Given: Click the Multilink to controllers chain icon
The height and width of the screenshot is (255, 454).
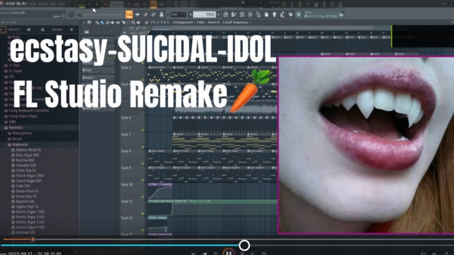Looking at the screenshot, I should (x=153, y=15).
